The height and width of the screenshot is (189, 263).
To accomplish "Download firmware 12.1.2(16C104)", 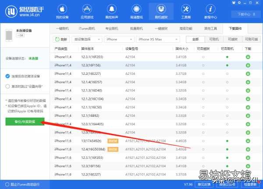I will coord(248,99).
